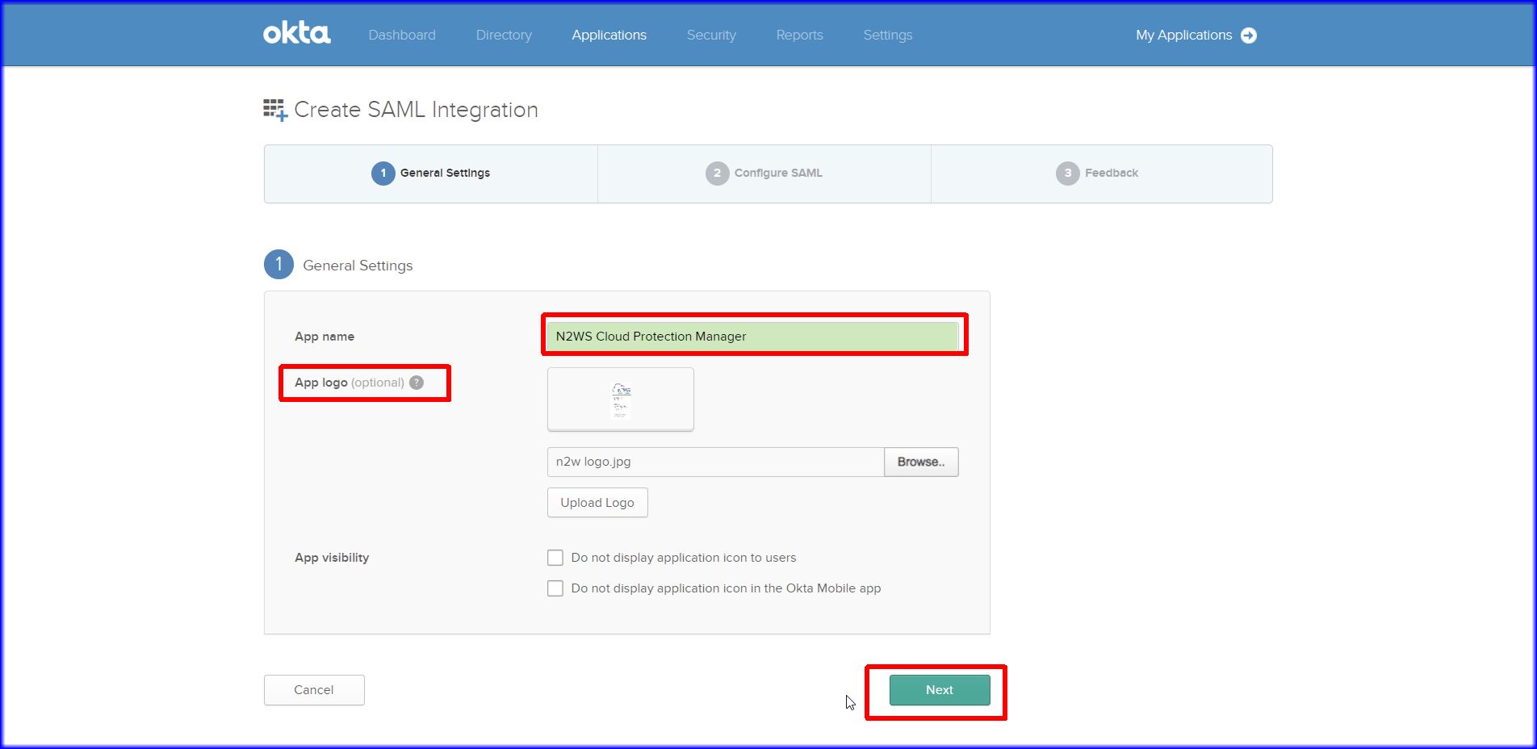Image resolution: width=1537 pixels, height=749 pixels.
Task: Open the Directory menu
Action: point(504,36)
